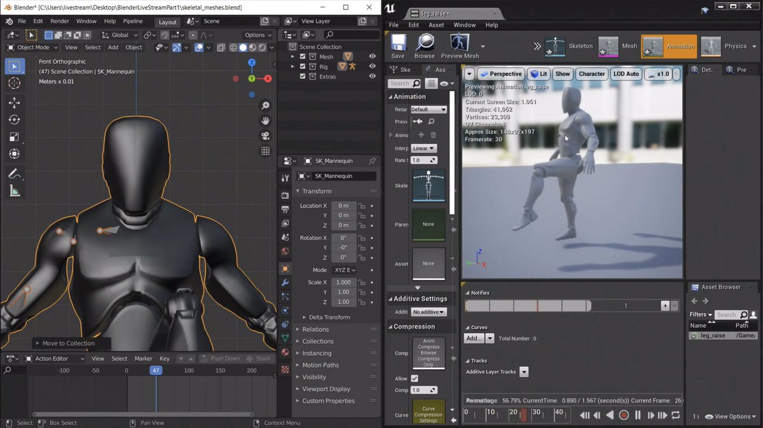Pick the Measure ruler tool in Blender
Viewport: 763px width, 428px height.
click(x=15, y=191)
